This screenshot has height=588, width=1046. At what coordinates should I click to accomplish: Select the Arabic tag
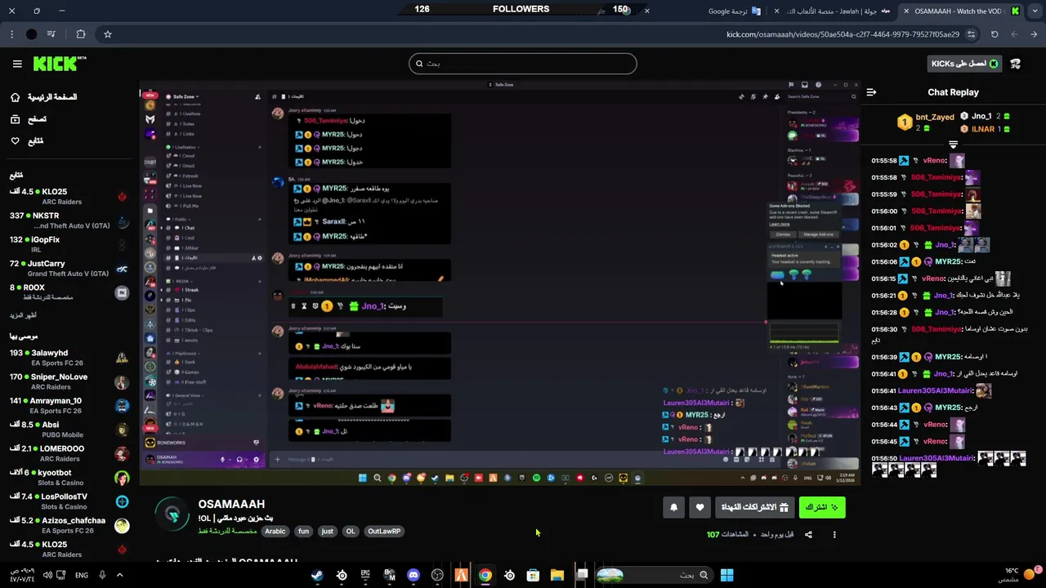[x=275, y=532]
